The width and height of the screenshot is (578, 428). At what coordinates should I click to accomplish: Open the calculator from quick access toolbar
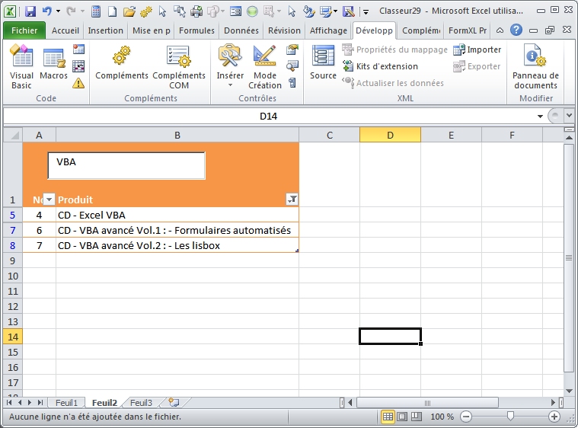pos(96,11)
